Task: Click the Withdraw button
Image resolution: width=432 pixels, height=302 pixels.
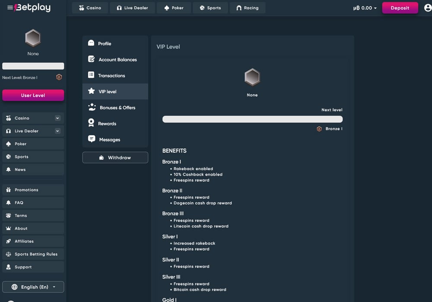Action: tap(115, 157)
